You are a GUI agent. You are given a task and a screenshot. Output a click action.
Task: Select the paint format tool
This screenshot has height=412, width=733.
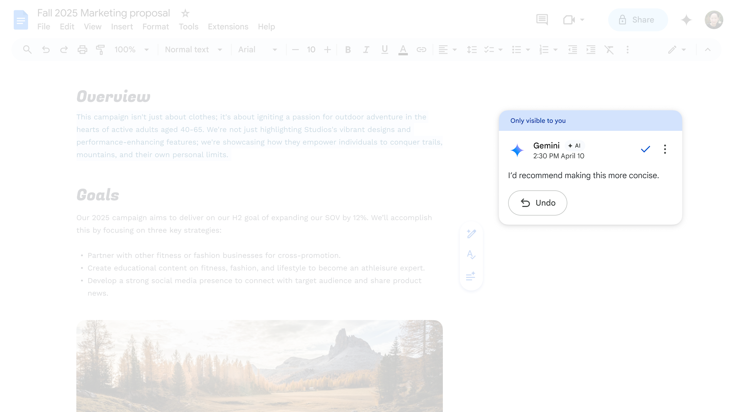pos(100,50)
